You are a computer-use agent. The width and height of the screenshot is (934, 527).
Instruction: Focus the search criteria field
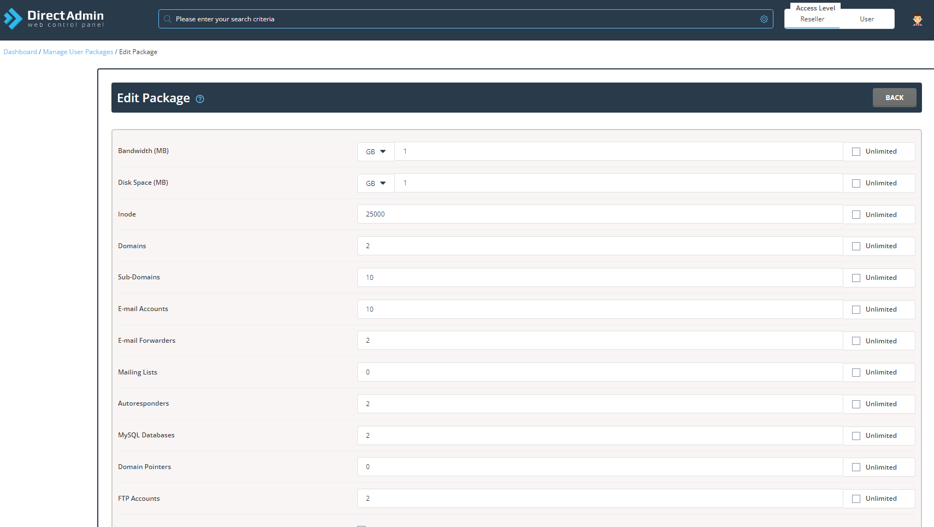coord(464,19)
